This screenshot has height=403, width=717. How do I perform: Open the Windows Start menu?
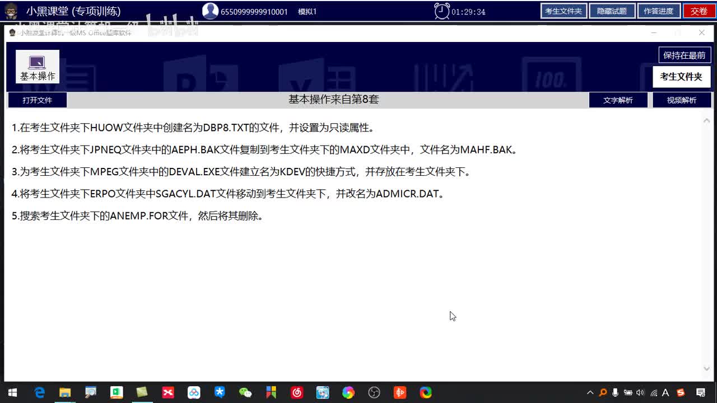(x=12, y=392)
